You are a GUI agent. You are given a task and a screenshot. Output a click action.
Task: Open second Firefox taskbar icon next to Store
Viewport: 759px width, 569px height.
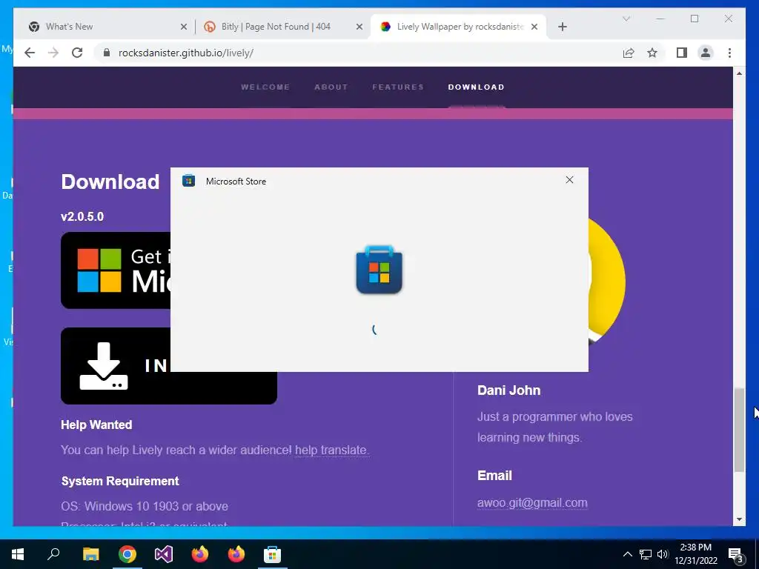coord(236,554)
